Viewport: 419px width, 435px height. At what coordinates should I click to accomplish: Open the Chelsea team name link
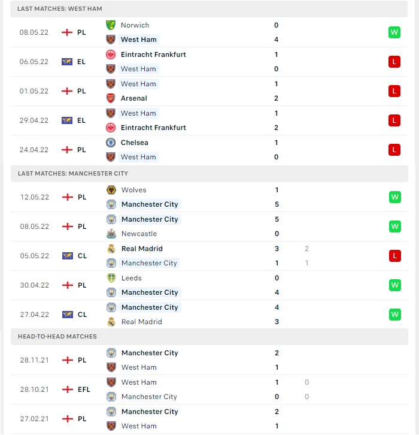tap(135, 143)
